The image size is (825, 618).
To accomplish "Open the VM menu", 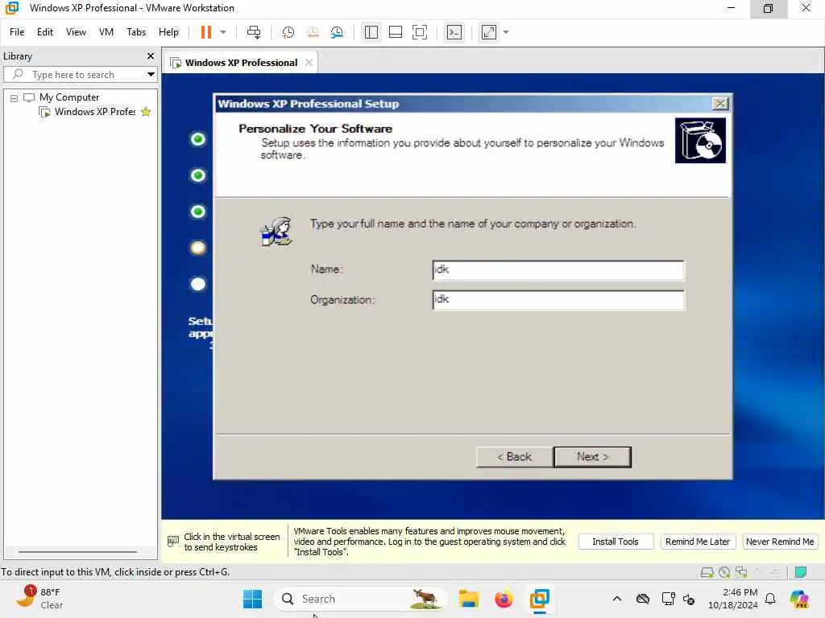I will pos(106,32).
